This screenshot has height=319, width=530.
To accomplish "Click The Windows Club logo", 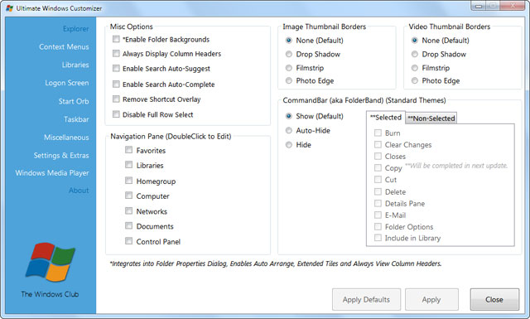I will tap(50, 263).
